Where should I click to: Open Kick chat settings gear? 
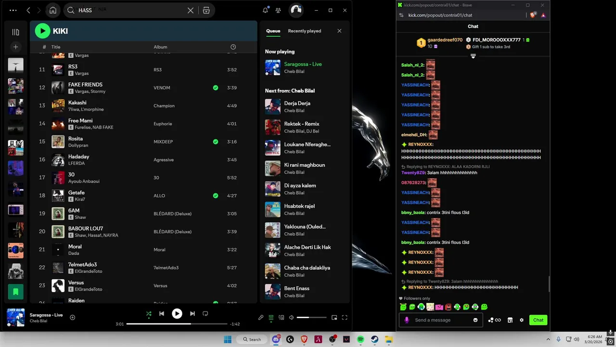click(x=522, y=320)
